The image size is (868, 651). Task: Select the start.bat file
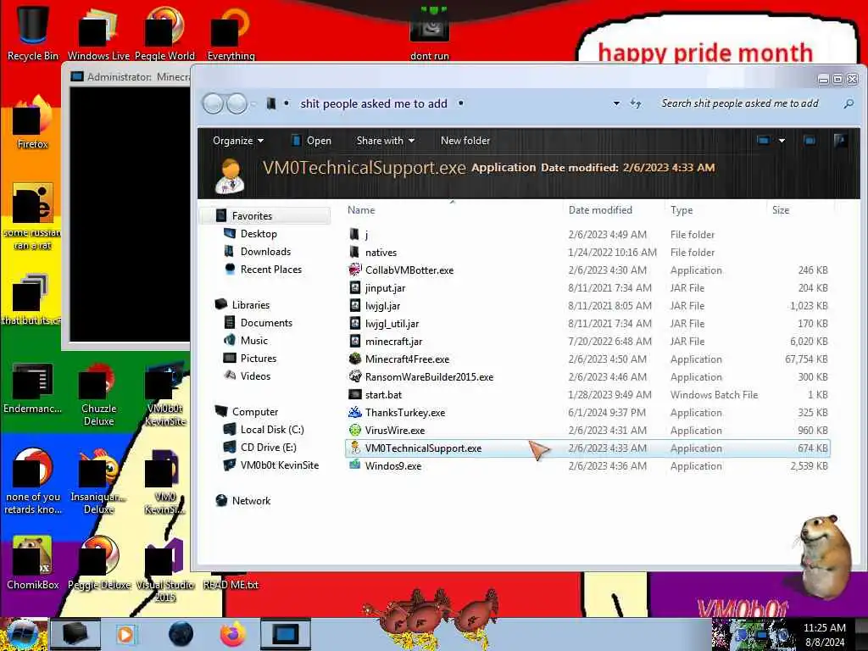coord(587,395)
